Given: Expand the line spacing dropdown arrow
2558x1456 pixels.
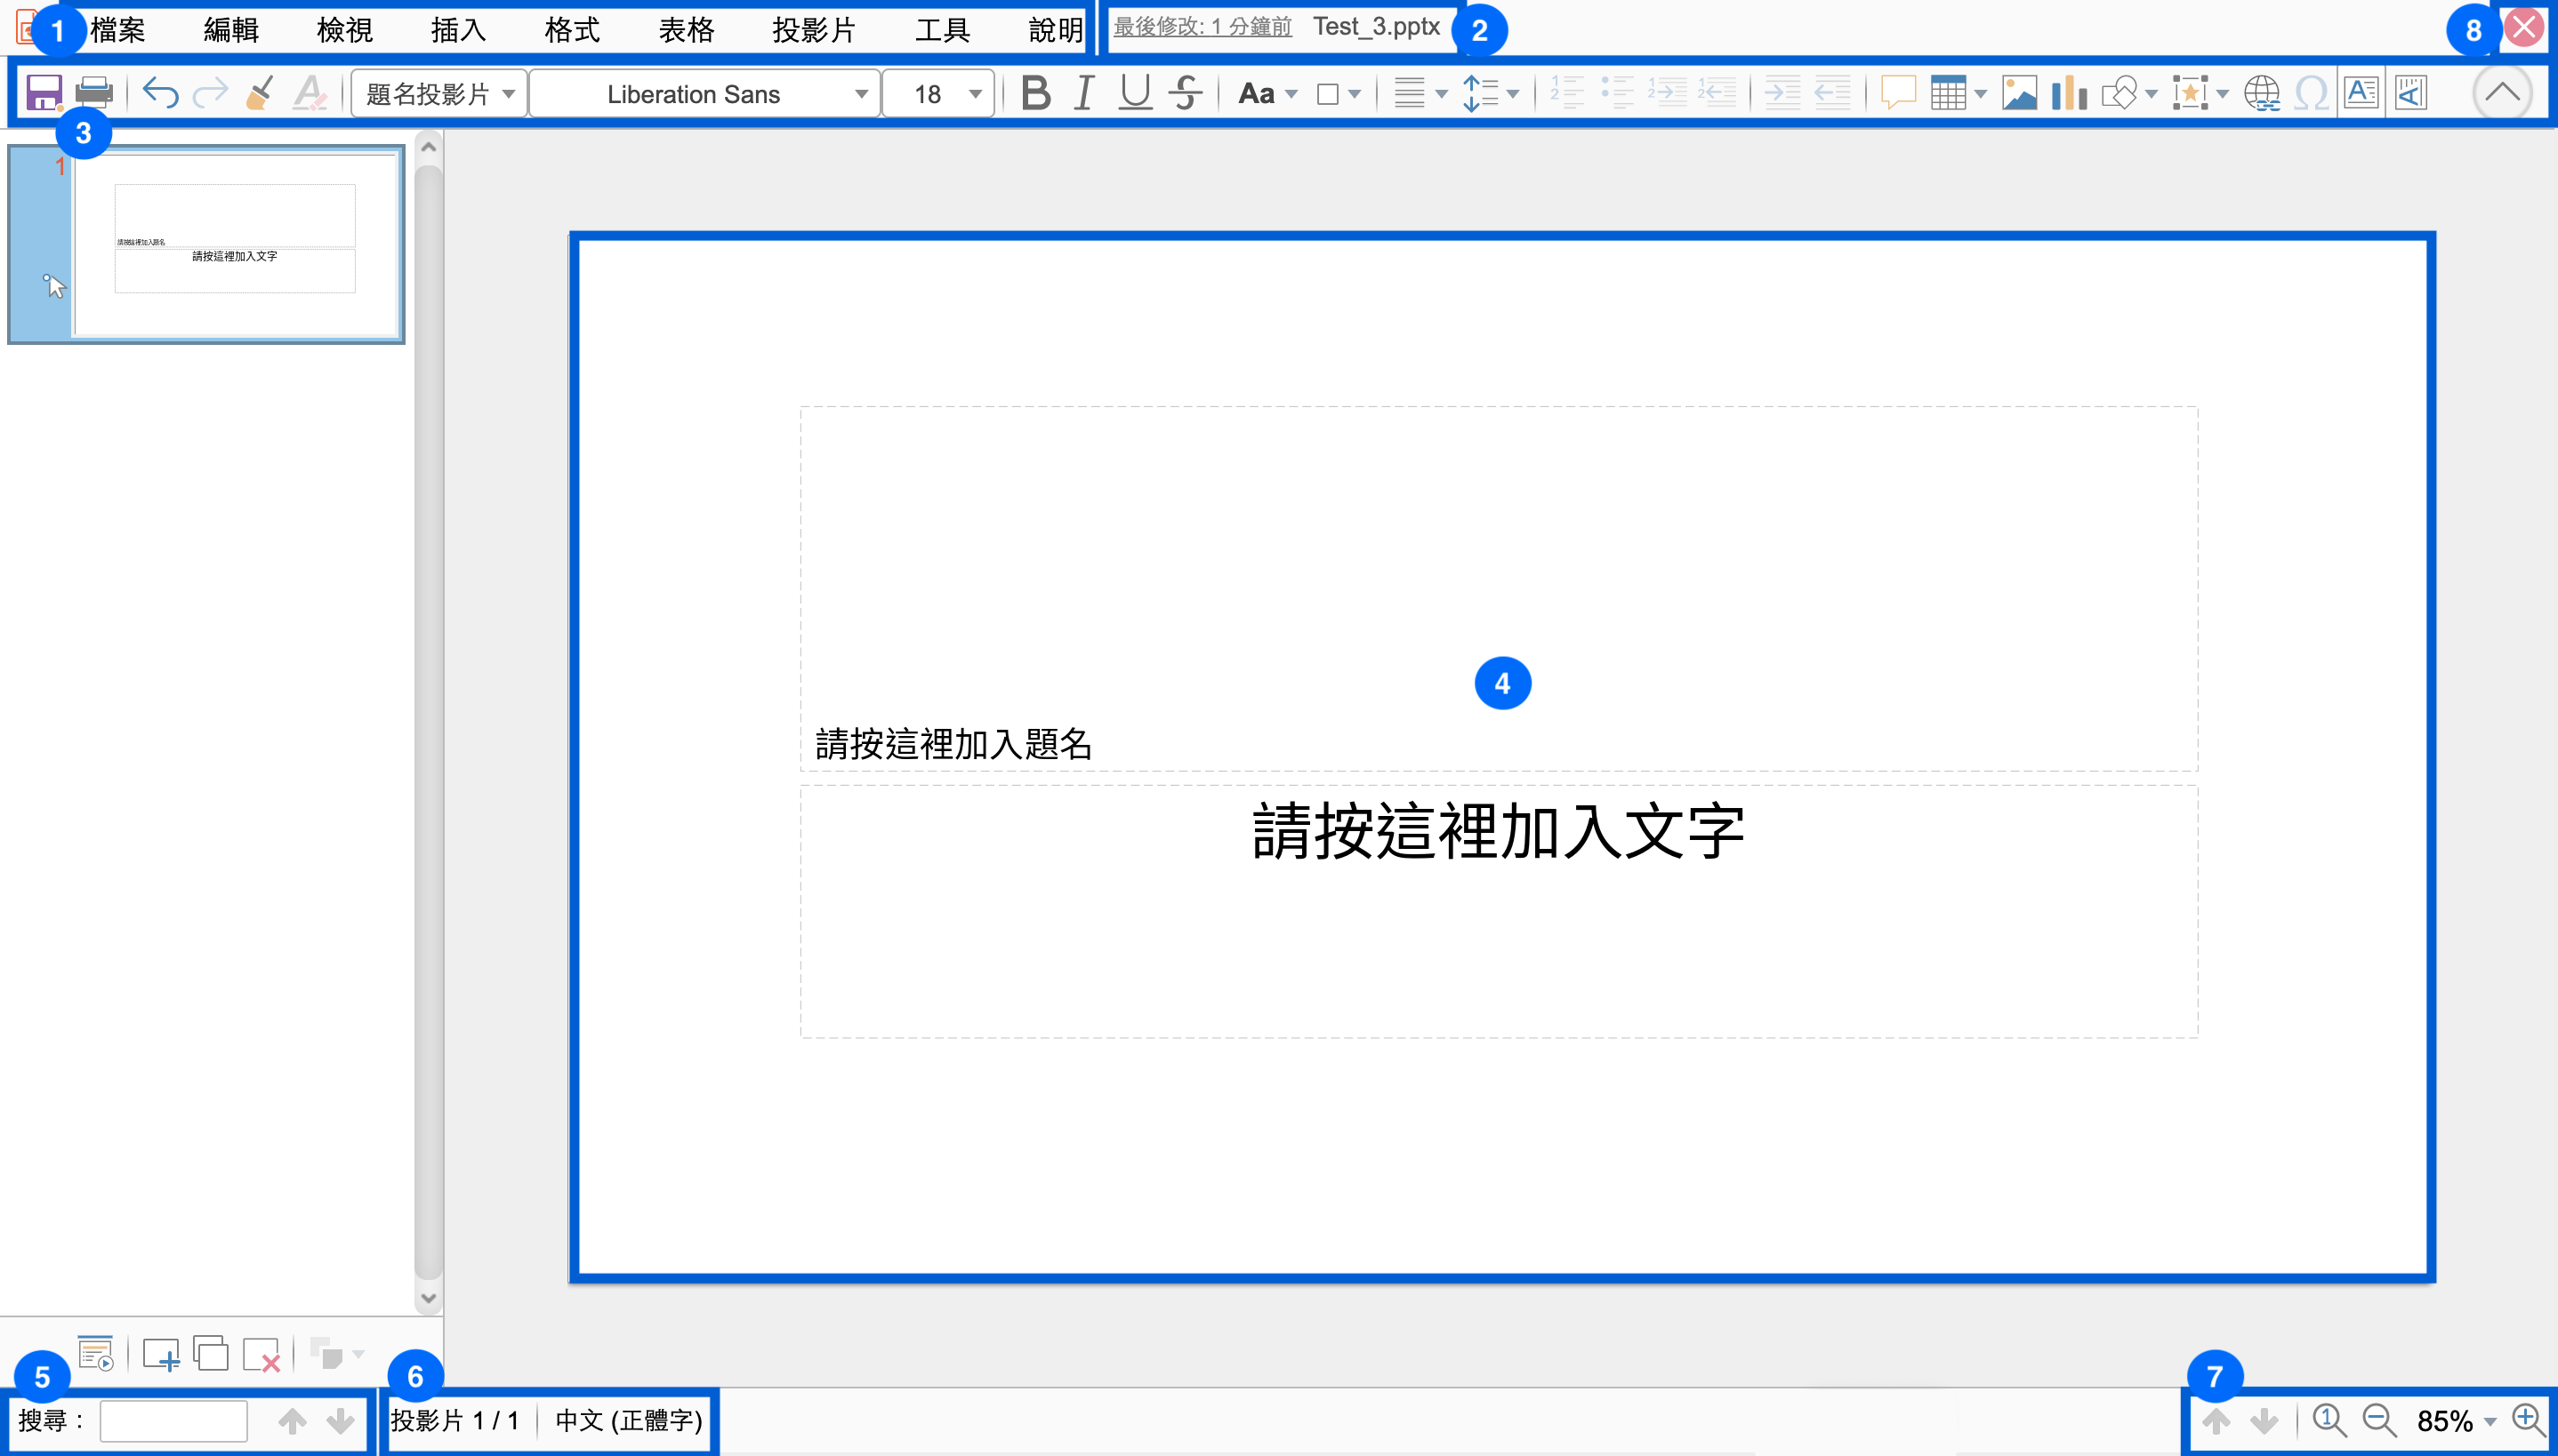Looking at the screenshot, I should tap(1513, 94).
